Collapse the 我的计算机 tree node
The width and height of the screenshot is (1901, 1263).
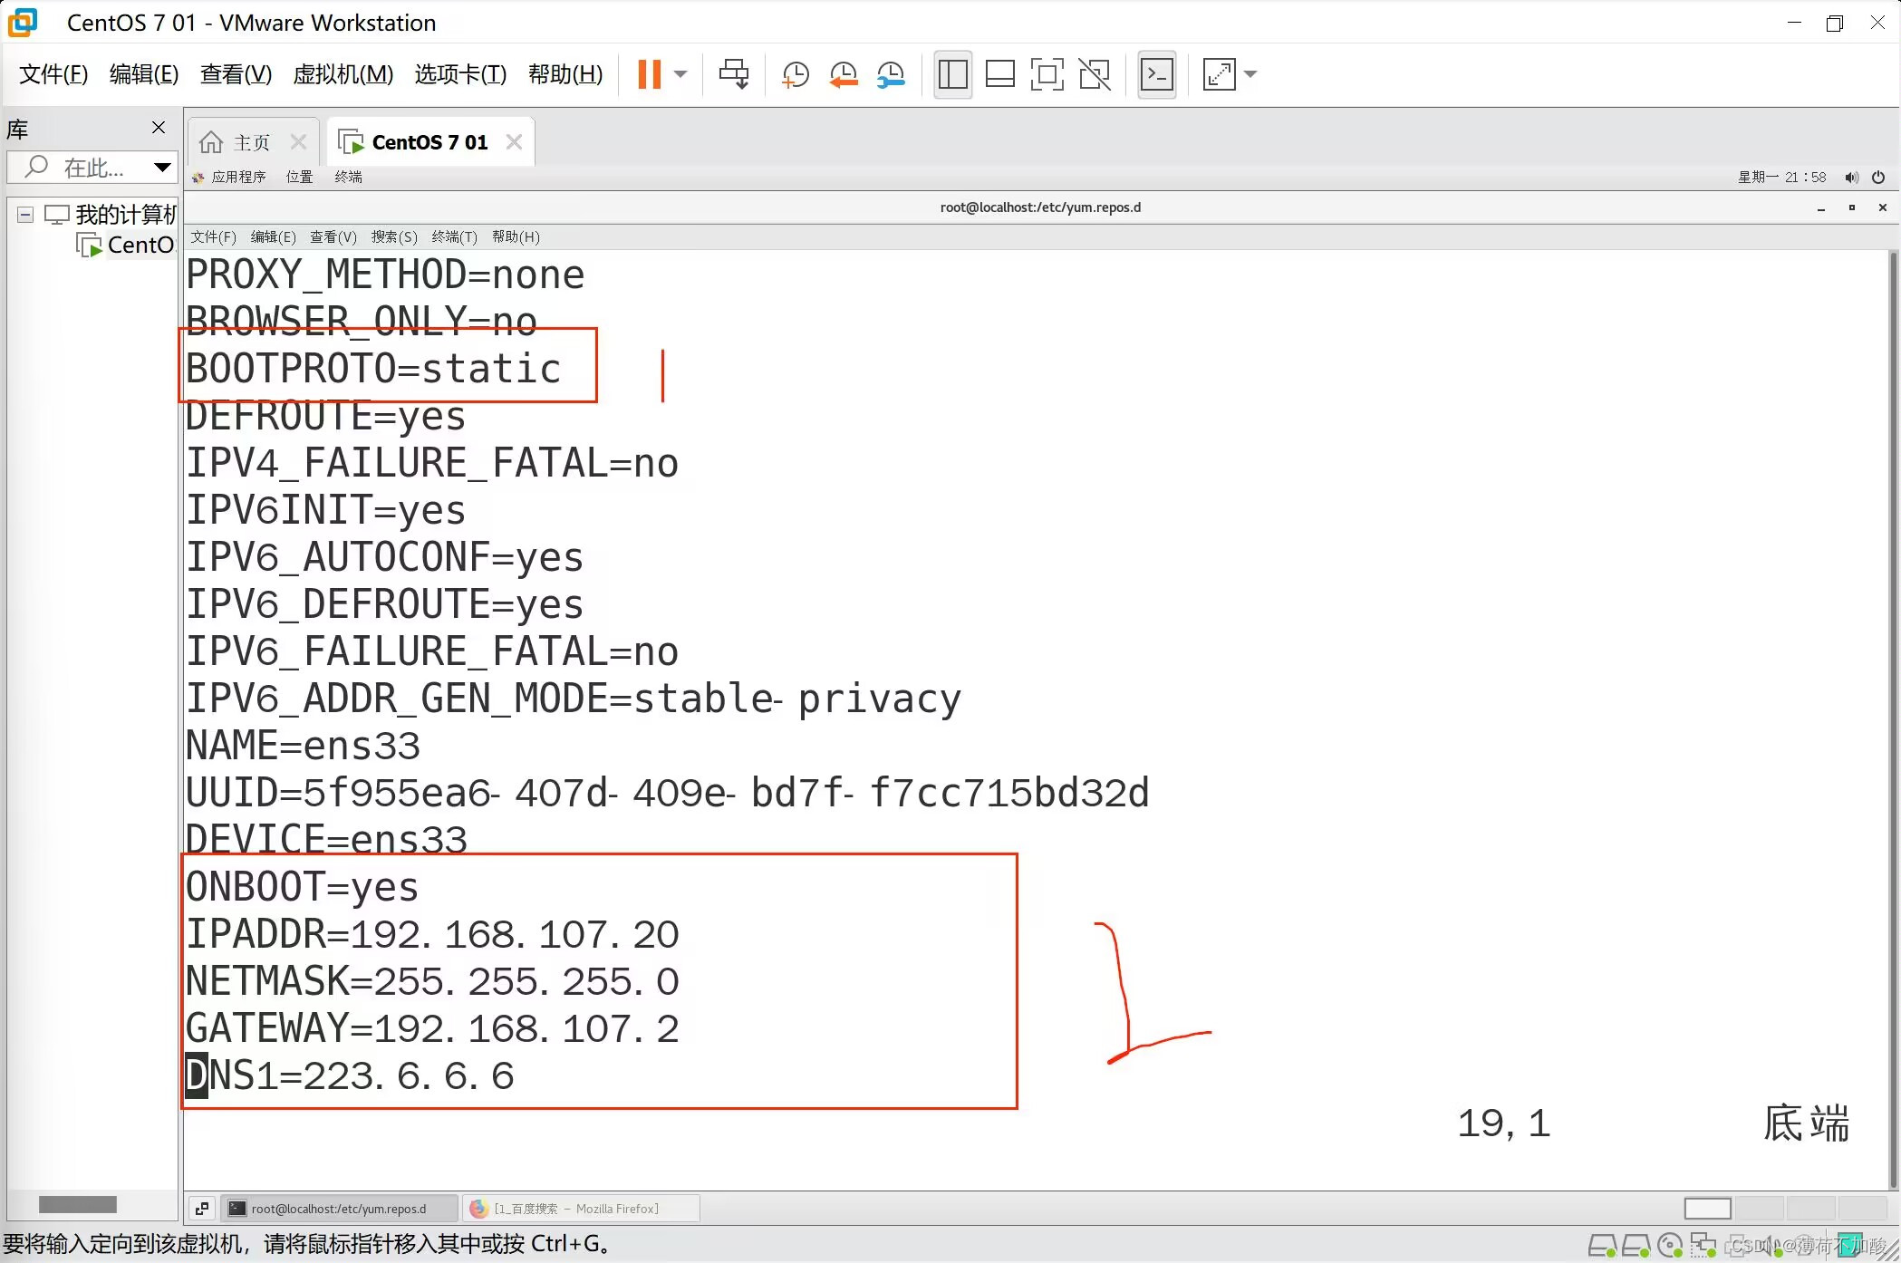click(25, 215)
